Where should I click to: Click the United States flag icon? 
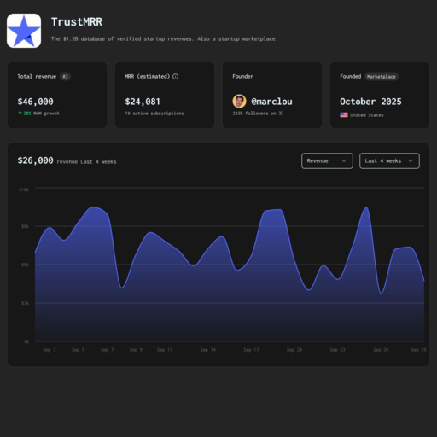click(x=344, y=114)
